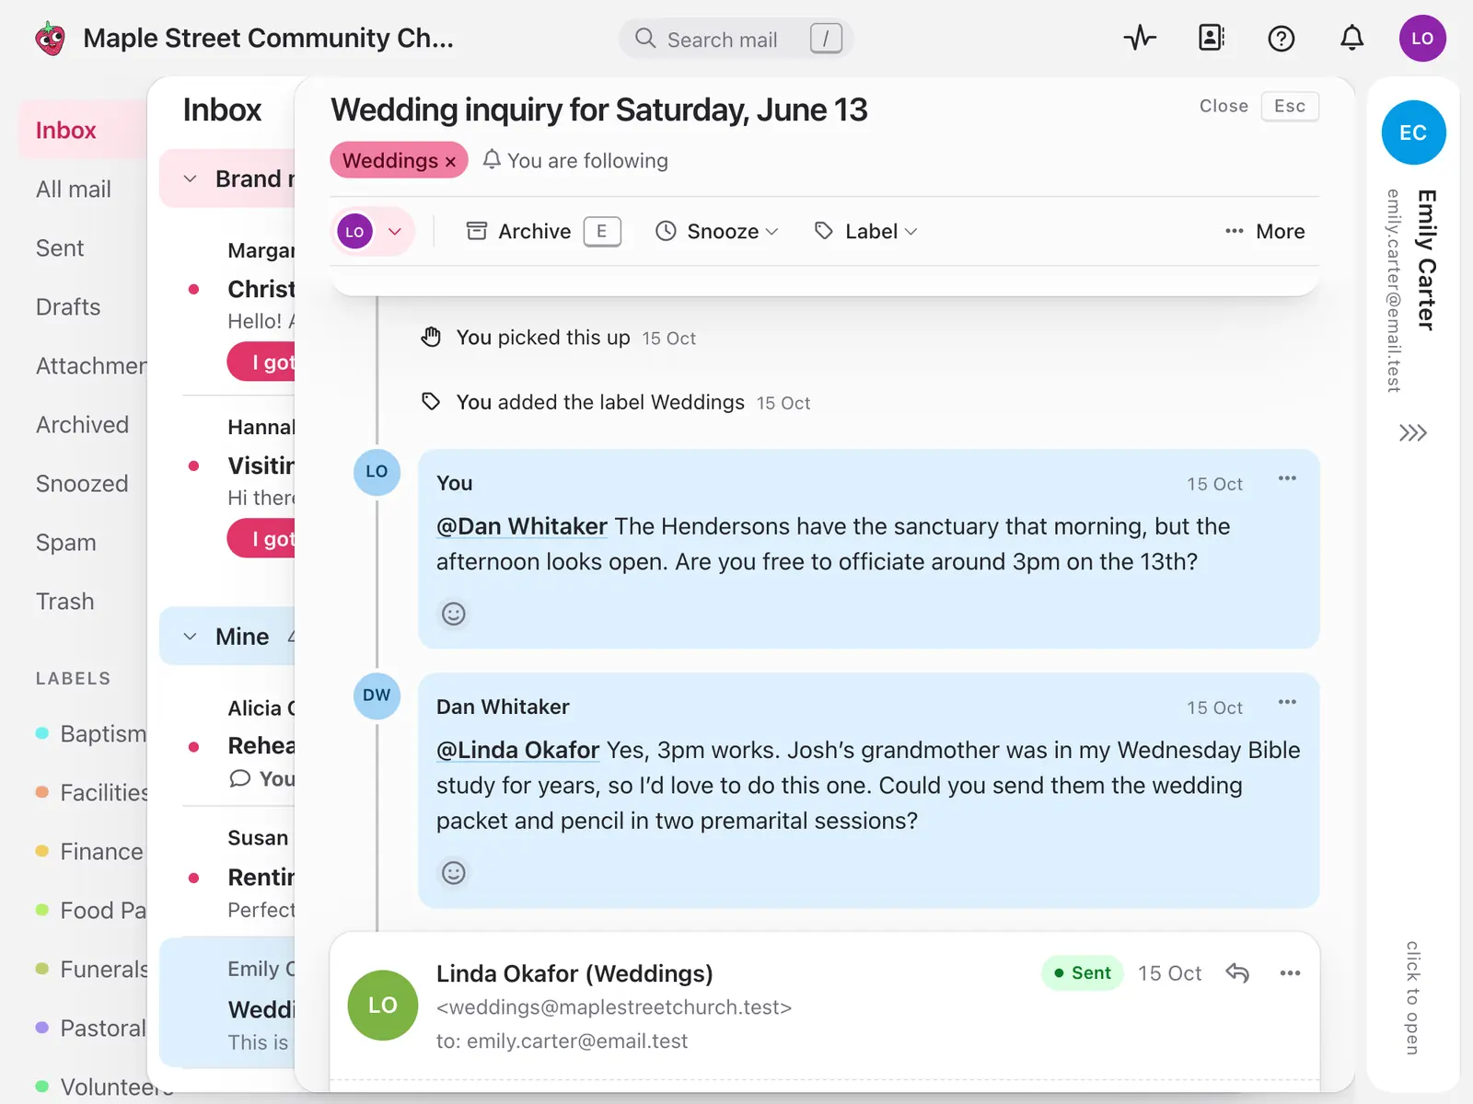1473x1104 pixels.
Task: Toggle the You are following bell
Action: coord(492,160)
